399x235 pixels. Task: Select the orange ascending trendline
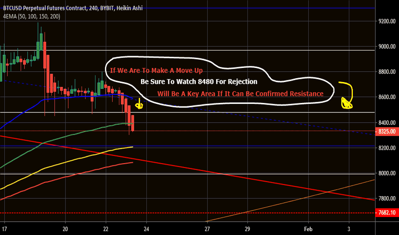pyautogui.click(x=290, y=201)
